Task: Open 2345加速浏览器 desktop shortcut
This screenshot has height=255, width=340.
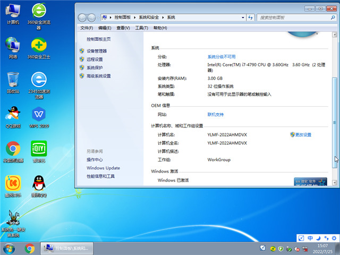Action: click(x=39, y=86)
